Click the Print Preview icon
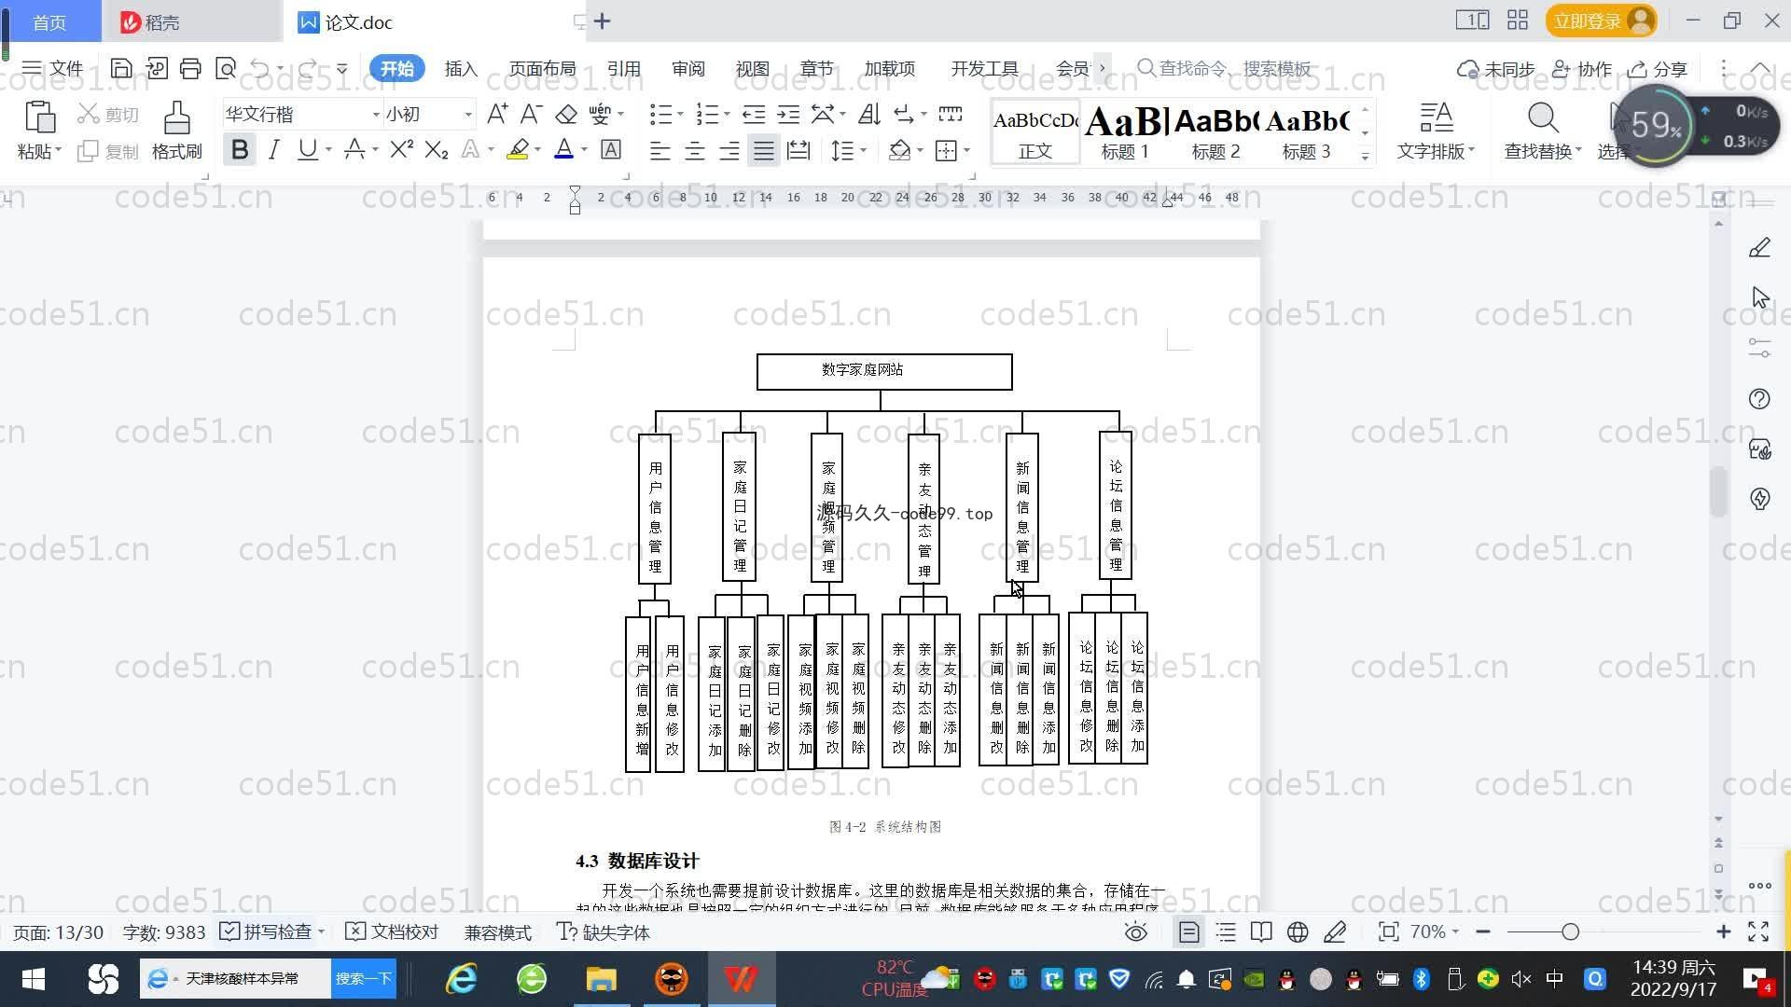The height and width of the screenshot is (1007, 1791). point(226,68)
